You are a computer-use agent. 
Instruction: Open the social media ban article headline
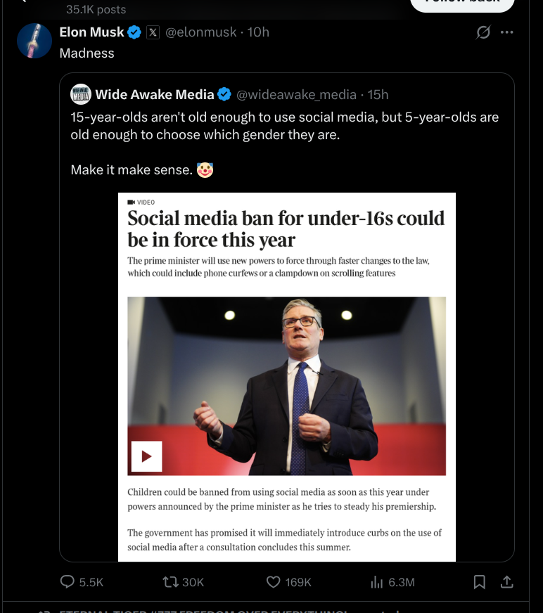(x=286, y=228)
